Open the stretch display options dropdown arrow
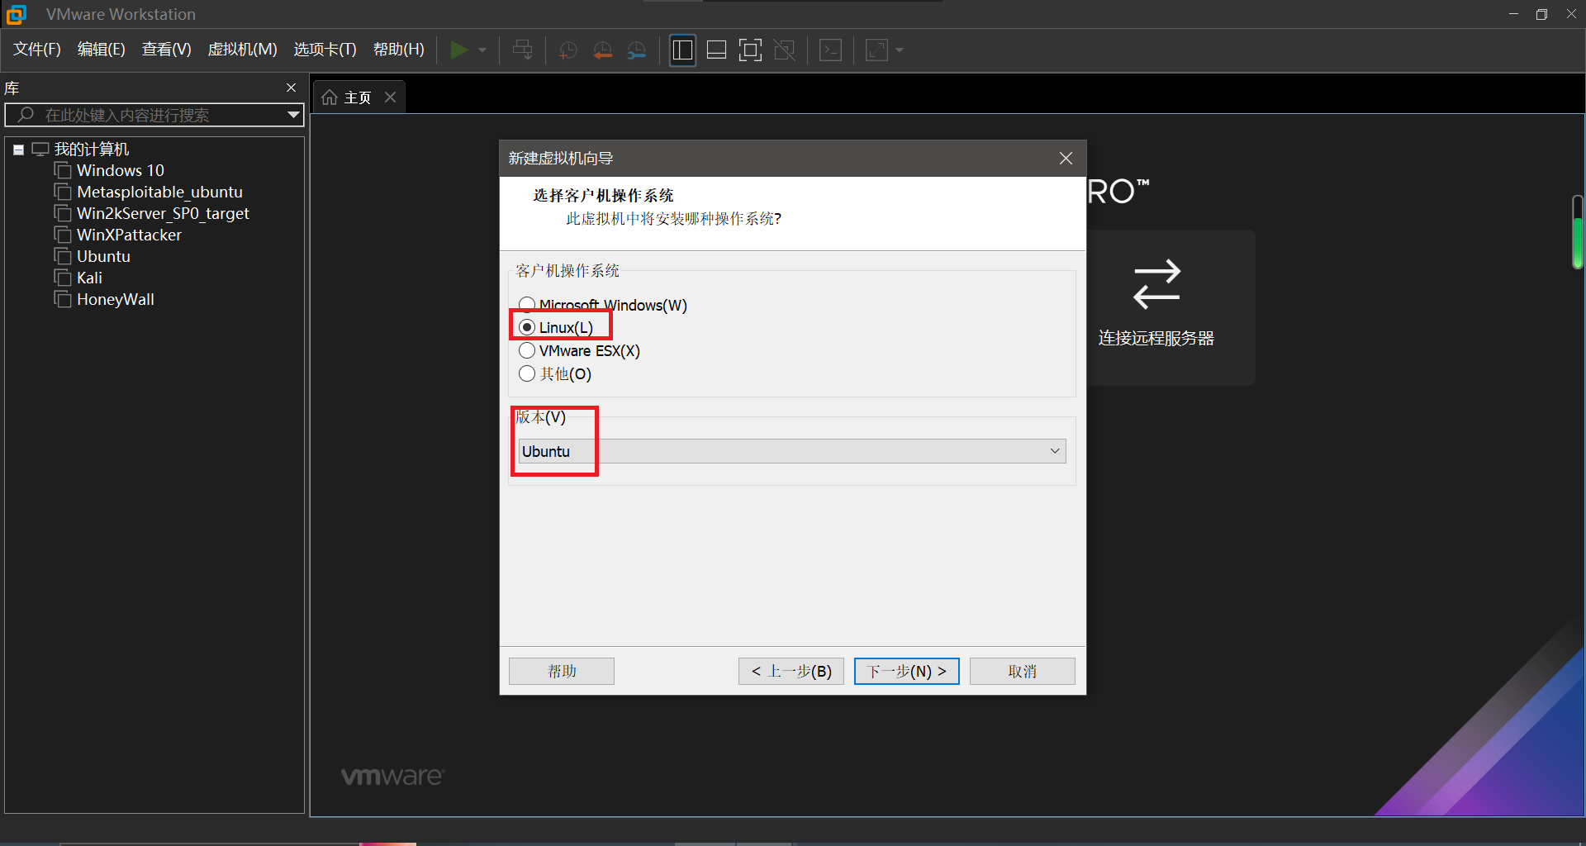The width and height of the screenshot is (1586, 846). tap(900, 50)
